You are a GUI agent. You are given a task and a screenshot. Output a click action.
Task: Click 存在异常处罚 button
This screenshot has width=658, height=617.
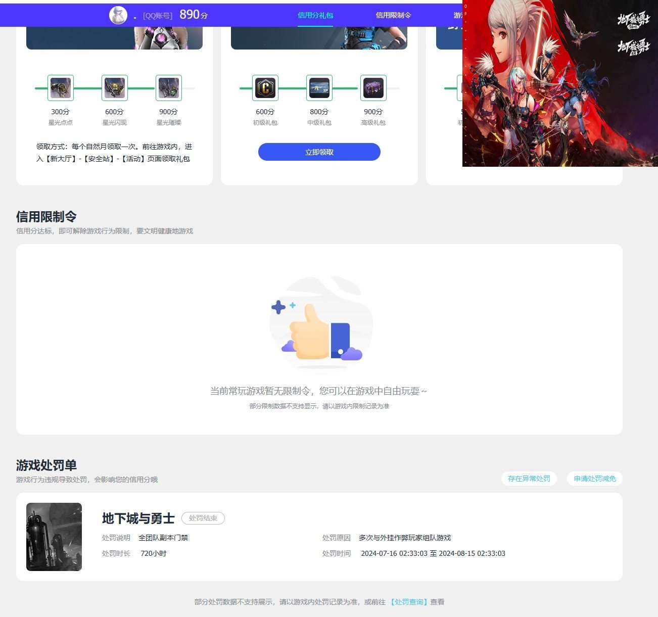[x=529, y=479]
